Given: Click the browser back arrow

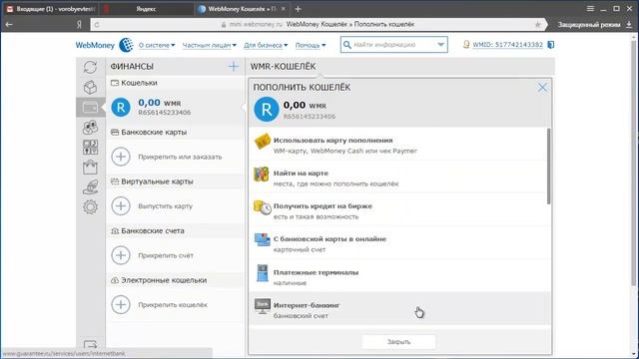Looking at the screenshot, I should 9,24.
